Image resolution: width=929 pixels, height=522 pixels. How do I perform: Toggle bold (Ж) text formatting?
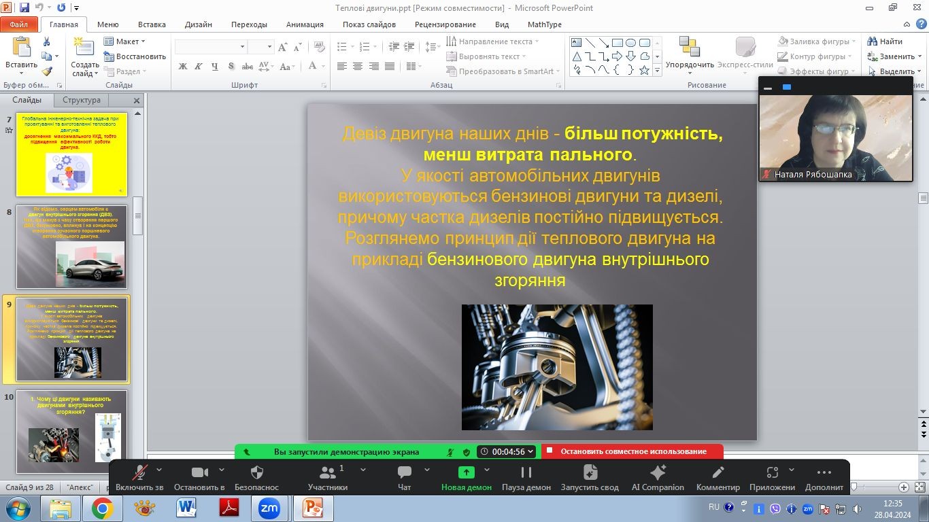pyautogui.click(x=182, y=67)
